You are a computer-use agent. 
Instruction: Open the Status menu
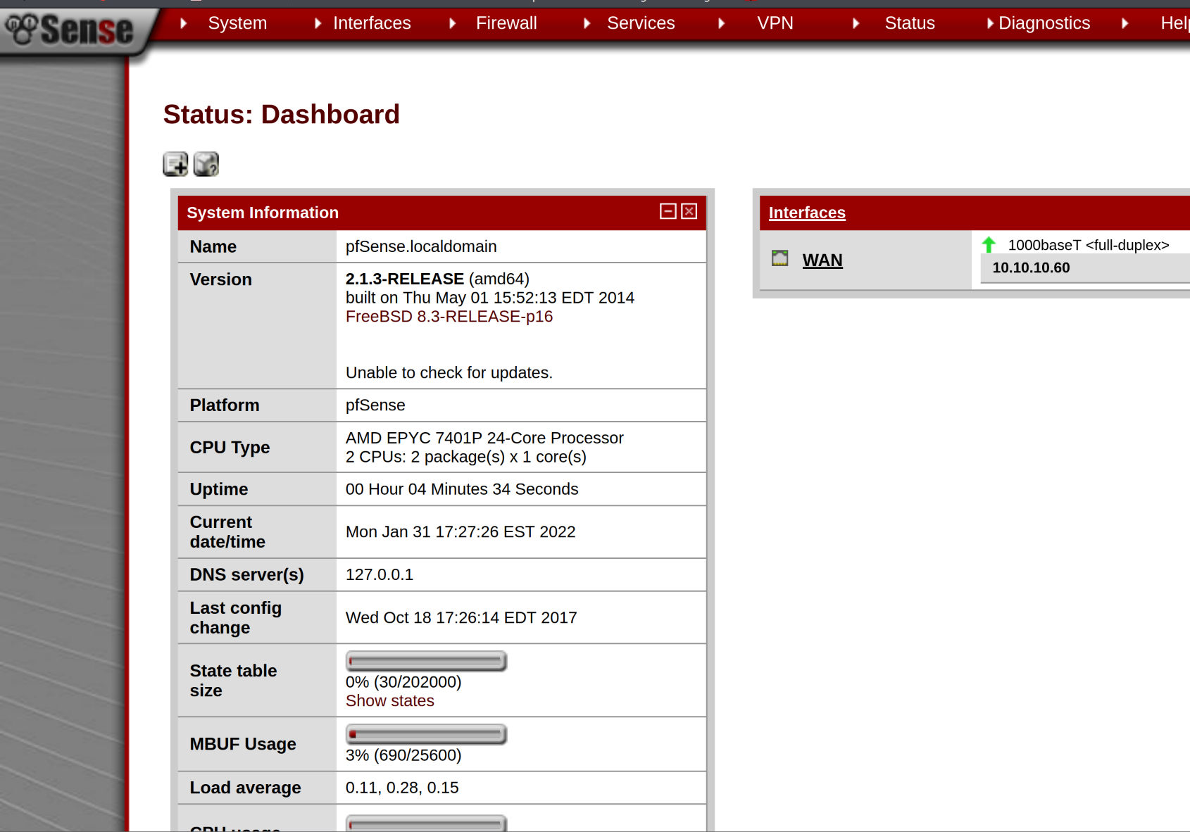[909, 23]
